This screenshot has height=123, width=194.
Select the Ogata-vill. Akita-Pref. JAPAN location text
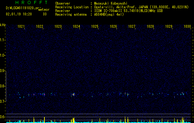[141, 7]
